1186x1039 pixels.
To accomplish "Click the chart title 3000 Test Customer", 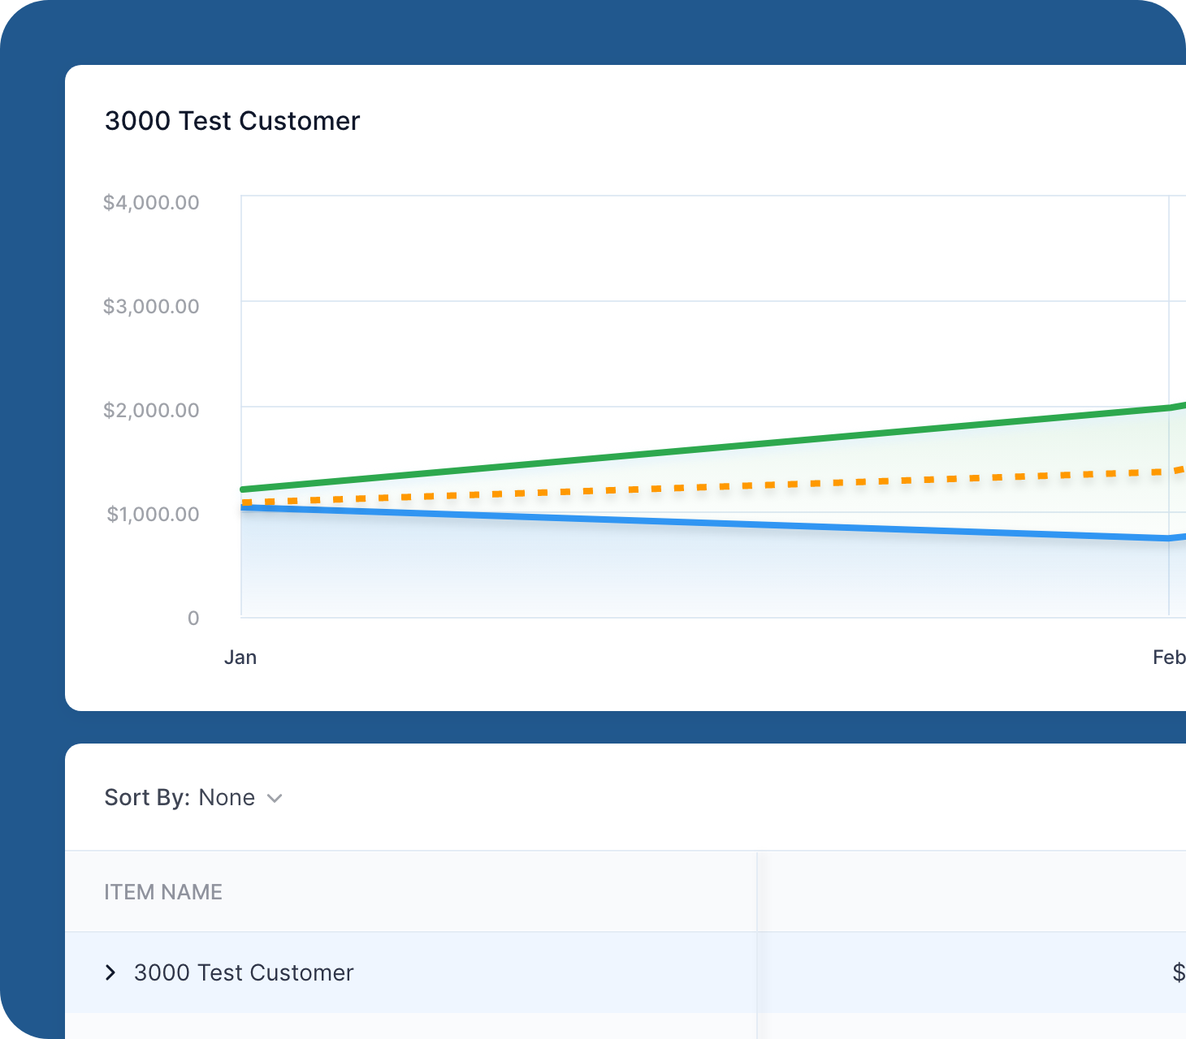I will click(x=232, y=121).
